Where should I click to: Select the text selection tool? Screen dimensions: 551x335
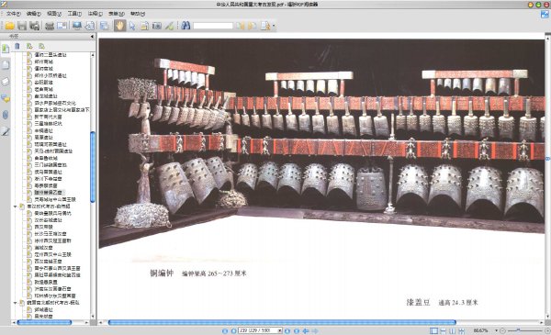pos(144,26)
